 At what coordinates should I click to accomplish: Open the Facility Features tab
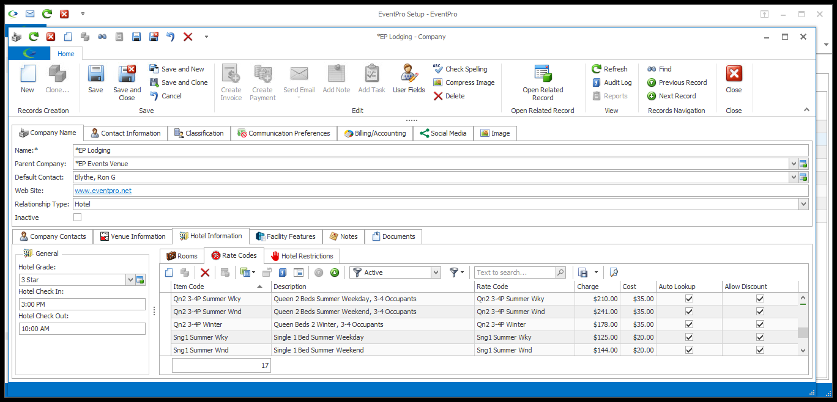[286, 236]
